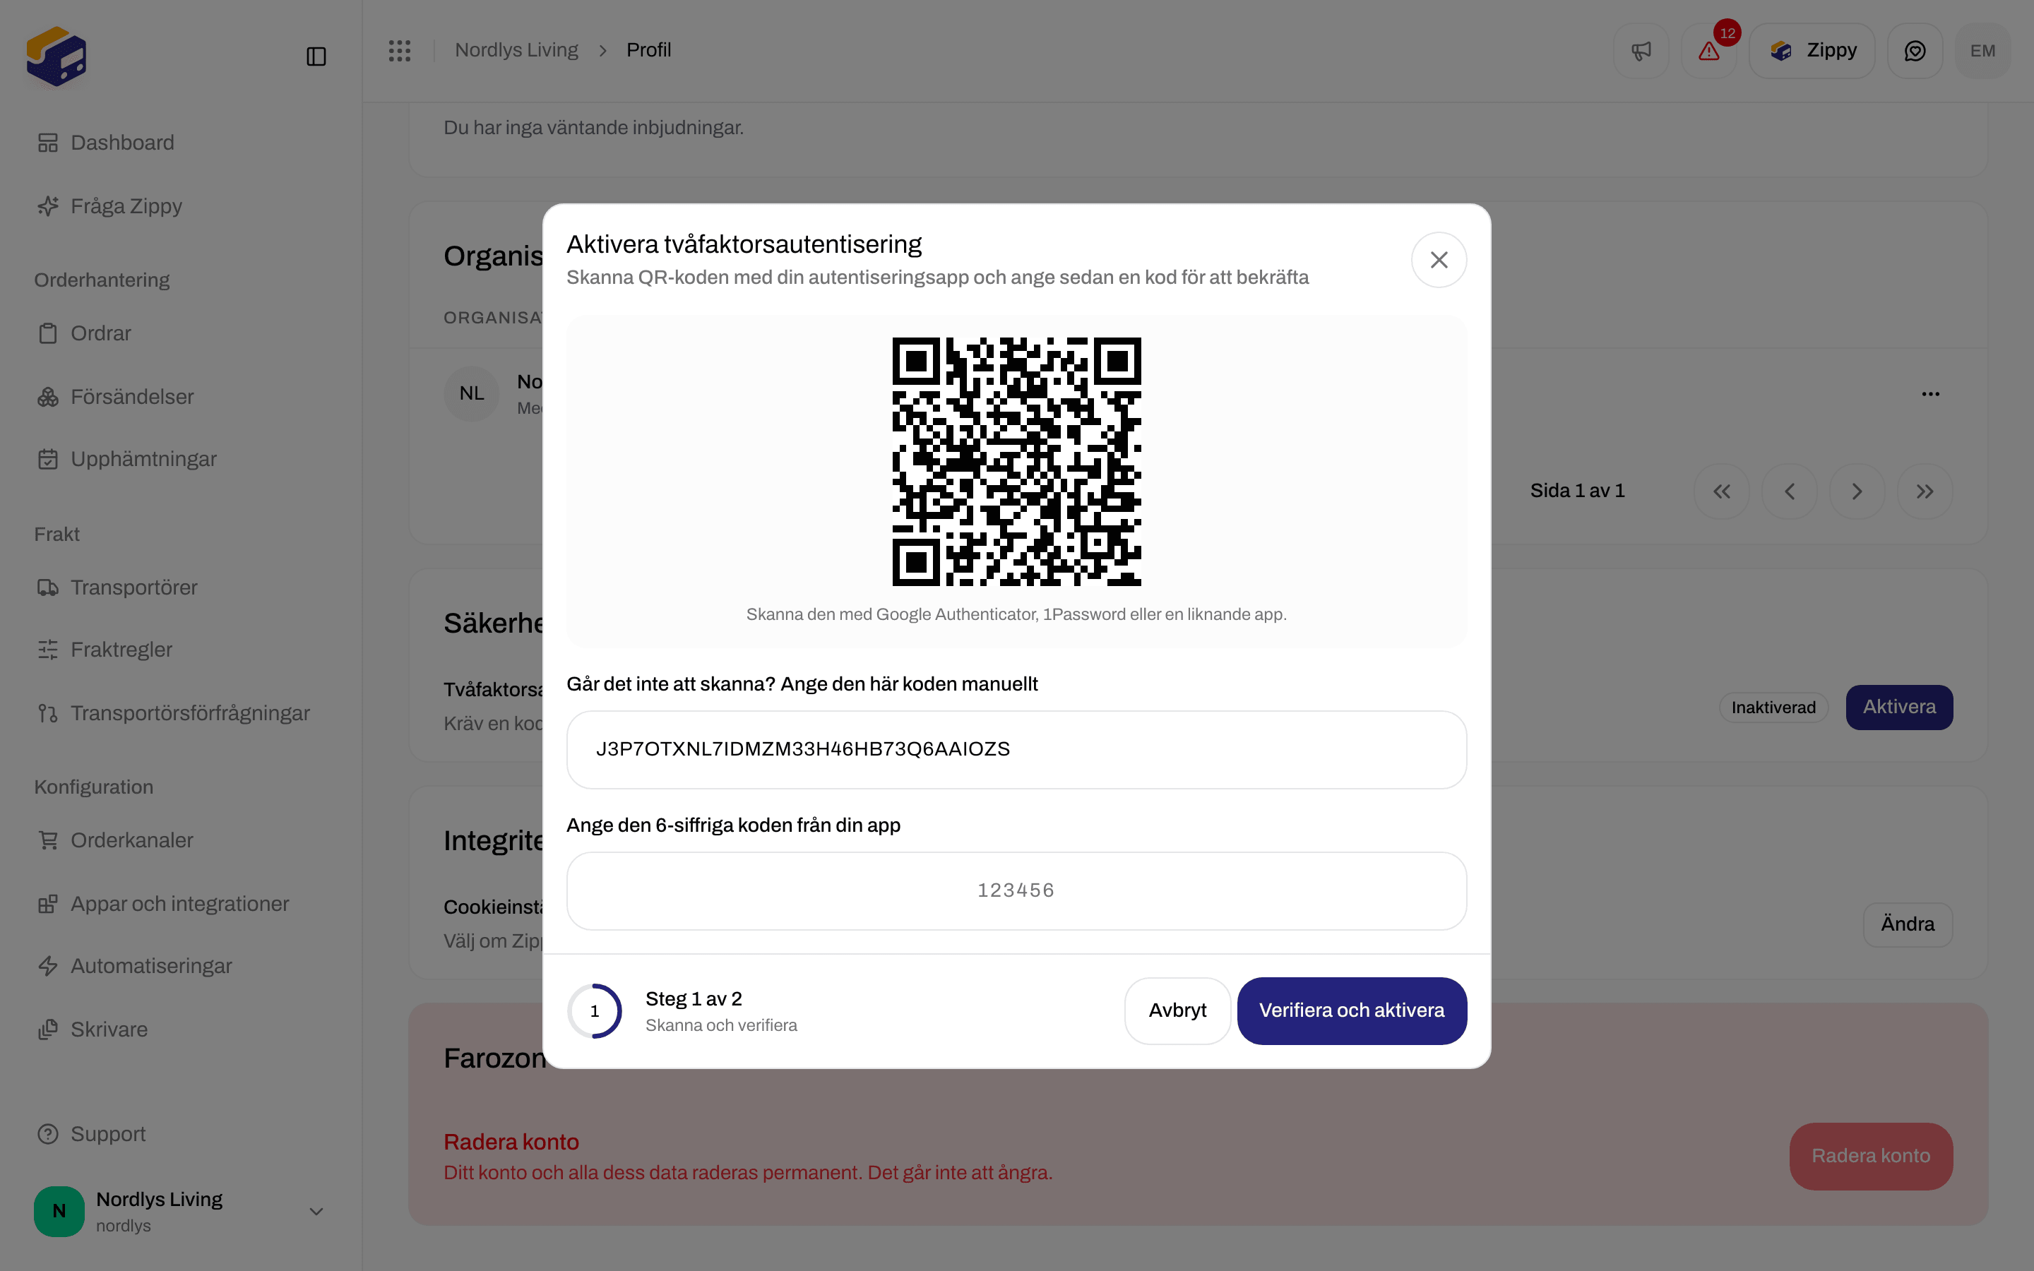Image resolution: width=2034 pixels, height=1271 pixels.
Task: Click the Skrivare icon
Action: pyautogui.click(x=48, y=1030)
